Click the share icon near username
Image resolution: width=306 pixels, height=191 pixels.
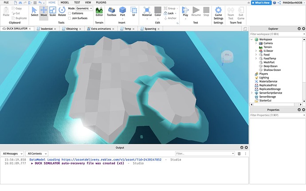(x=279, y=3)
